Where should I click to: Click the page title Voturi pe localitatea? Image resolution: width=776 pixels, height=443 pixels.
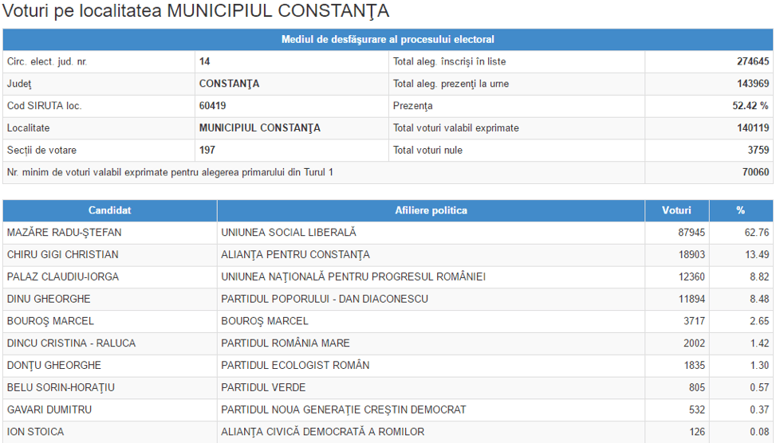point(196,11)
